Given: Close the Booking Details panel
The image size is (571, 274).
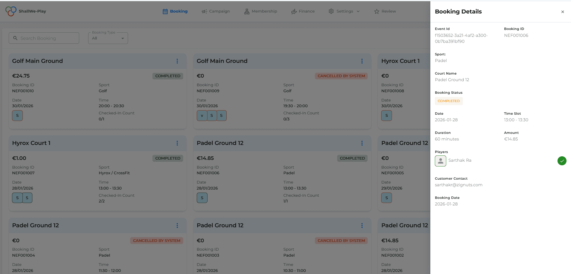Looking at the screenshot, I should pos(563,12).
